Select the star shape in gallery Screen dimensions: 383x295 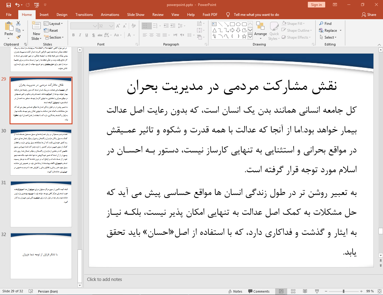pyautogui.click(x=244, y=36)
